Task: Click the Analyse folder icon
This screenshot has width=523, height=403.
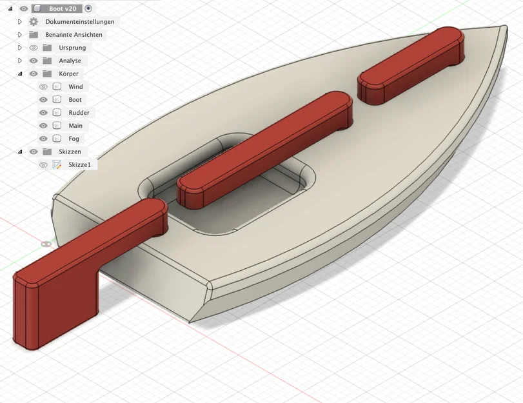Action: coord(47,61)
